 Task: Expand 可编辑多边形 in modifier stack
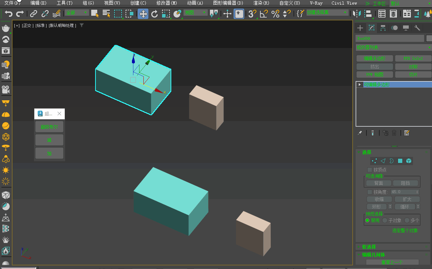(x=360, y=85)
